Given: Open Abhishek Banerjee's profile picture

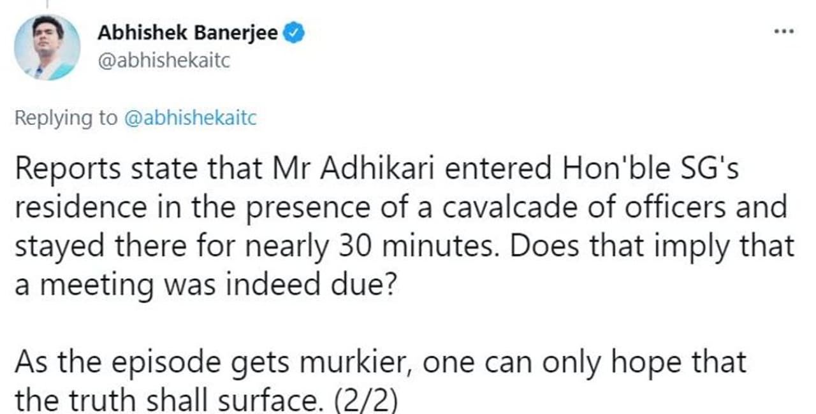Looking at the screenshot, I should click(48, 48).
